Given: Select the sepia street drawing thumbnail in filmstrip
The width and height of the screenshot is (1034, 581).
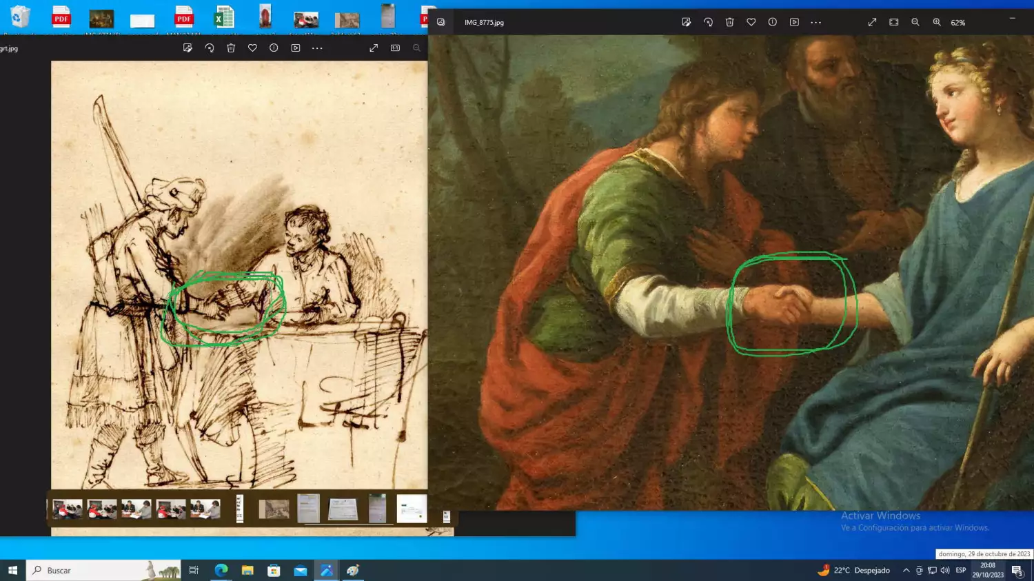Looking at the screenshot, I should (x=274, y=509).
